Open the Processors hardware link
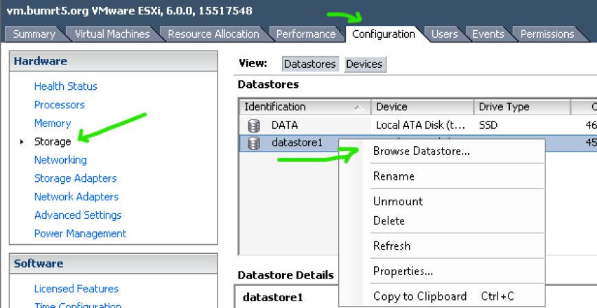Viewport: 597px width, 308px height. coord(60,105)
